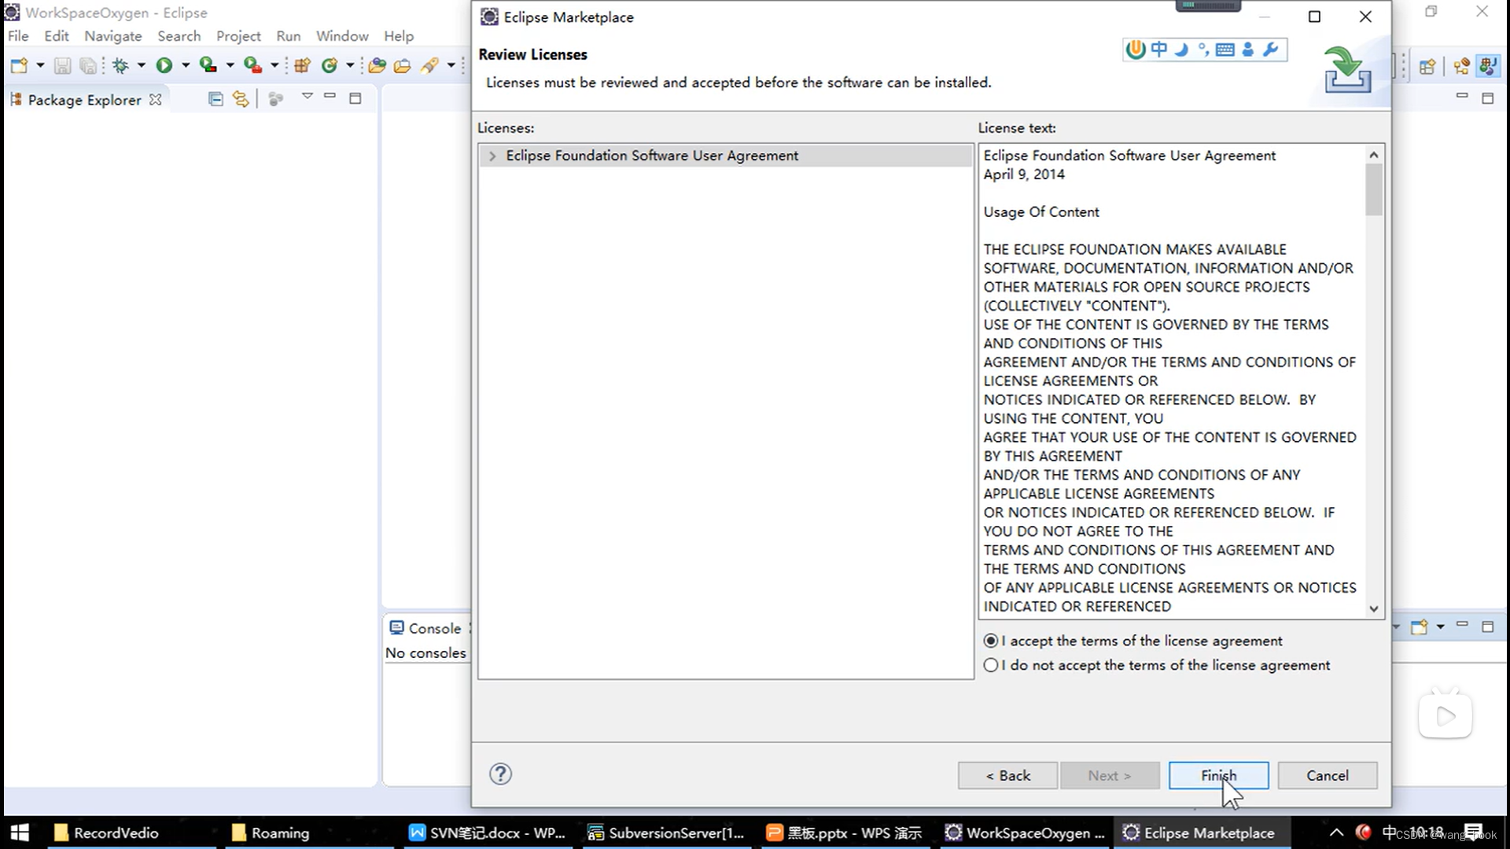Collapse all in Package Explorer
The height and width of the screenshot is (849, 1510).
tap(215, 99)
